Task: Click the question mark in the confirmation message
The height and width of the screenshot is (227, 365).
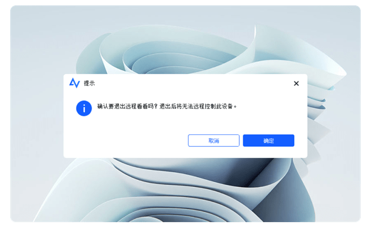Action: point(156,106)
